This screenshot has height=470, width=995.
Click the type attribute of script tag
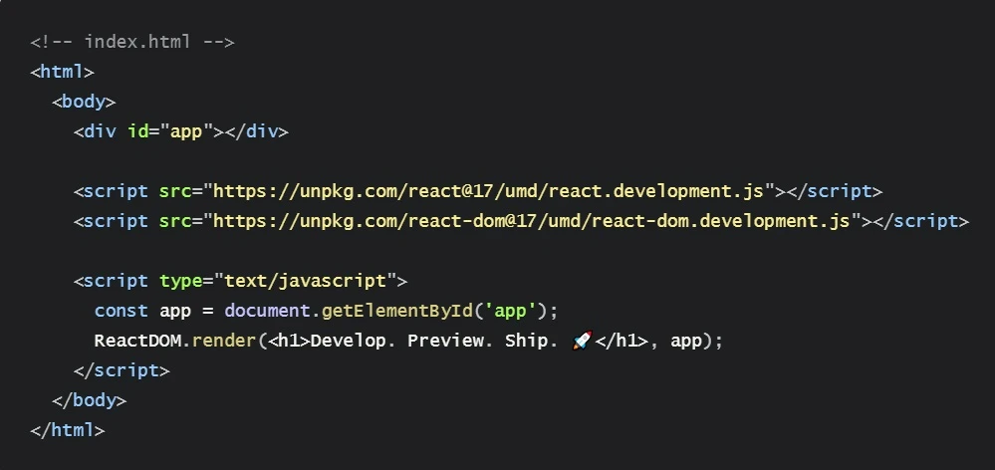[x=181, y=281]
